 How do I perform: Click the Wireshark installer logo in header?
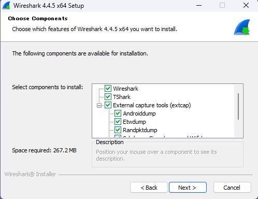point(242,27)
